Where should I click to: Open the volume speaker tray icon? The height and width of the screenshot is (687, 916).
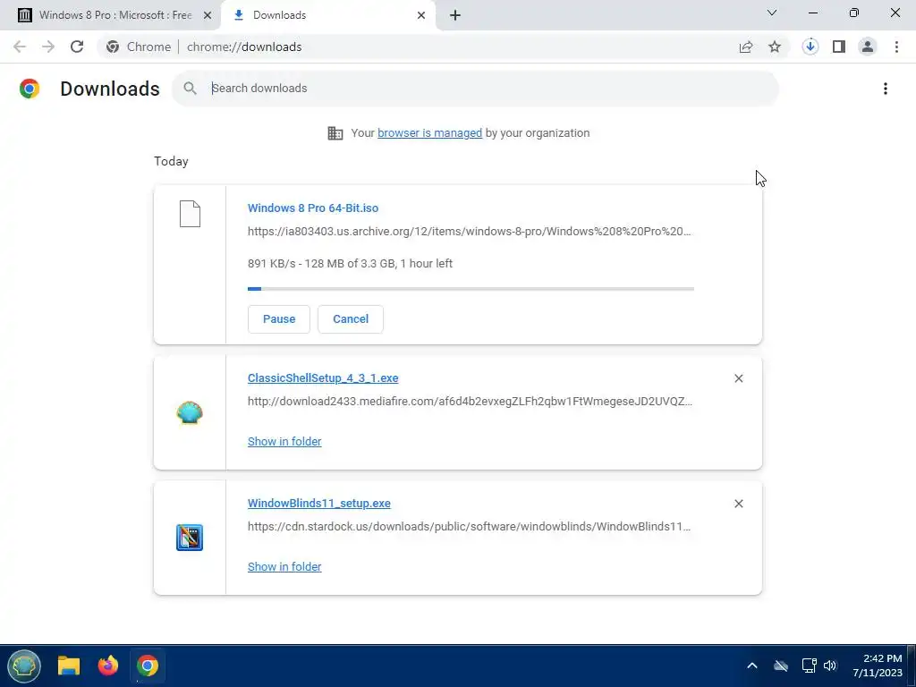tap(830, 666)
